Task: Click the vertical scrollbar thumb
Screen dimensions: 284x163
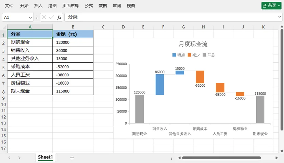Action: pyautogui.click(x=282, y=79)
